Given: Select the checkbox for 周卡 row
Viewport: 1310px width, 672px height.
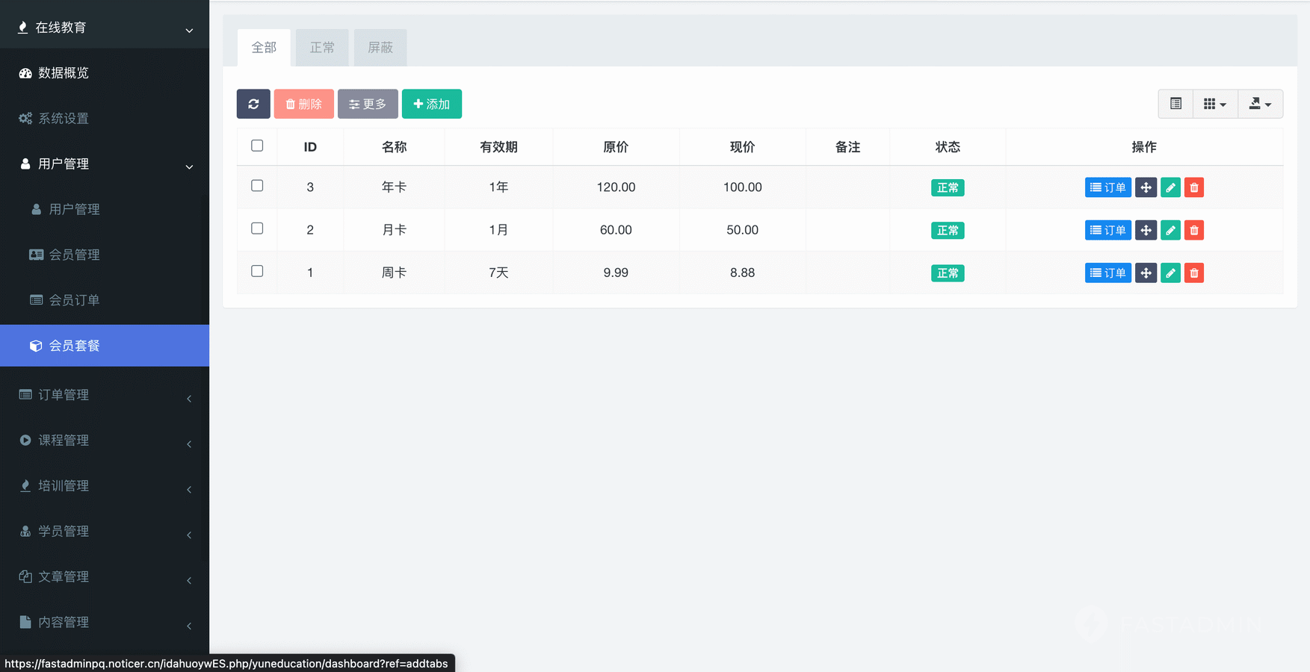Looking at the screenshot, I should tap(257, 271).
